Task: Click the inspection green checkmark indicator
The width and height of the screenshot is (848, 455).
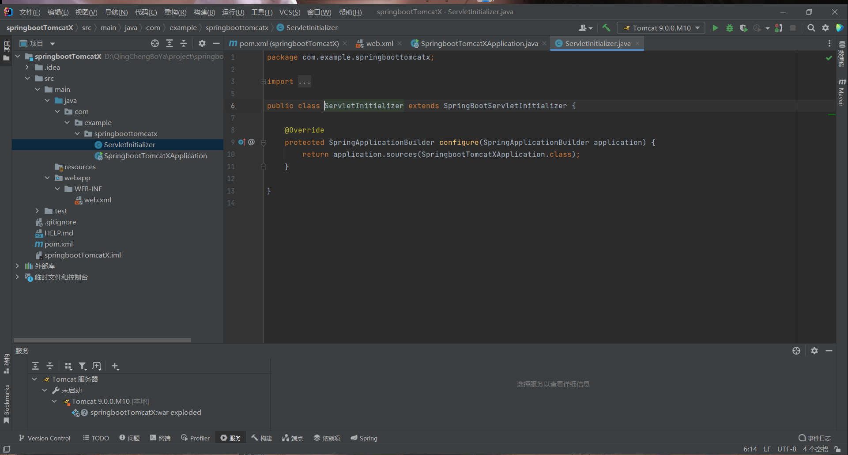Action: [x=829, y=58]
